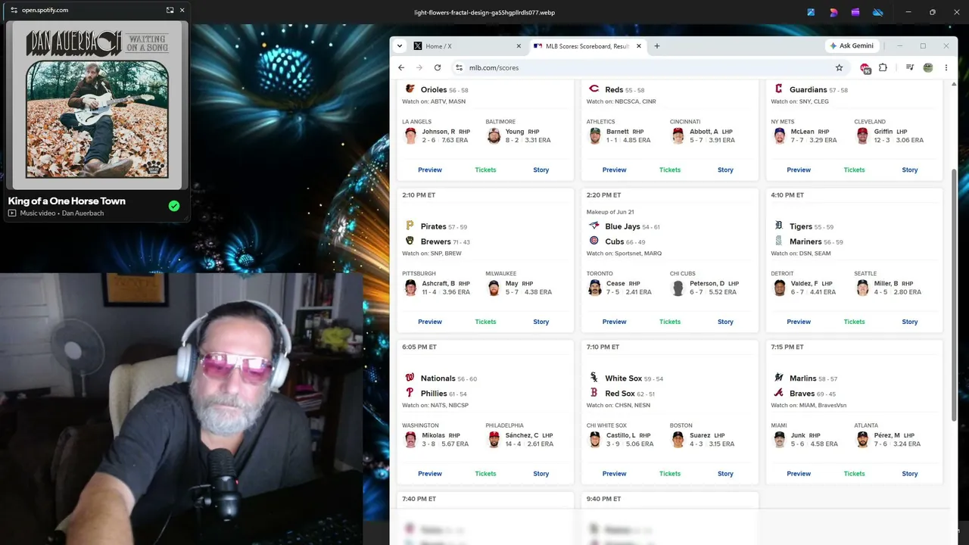Open Preview for the Nationals vs Phillies game
The image size is (969, 545).
pyautogui.click(x=430, y=474)
